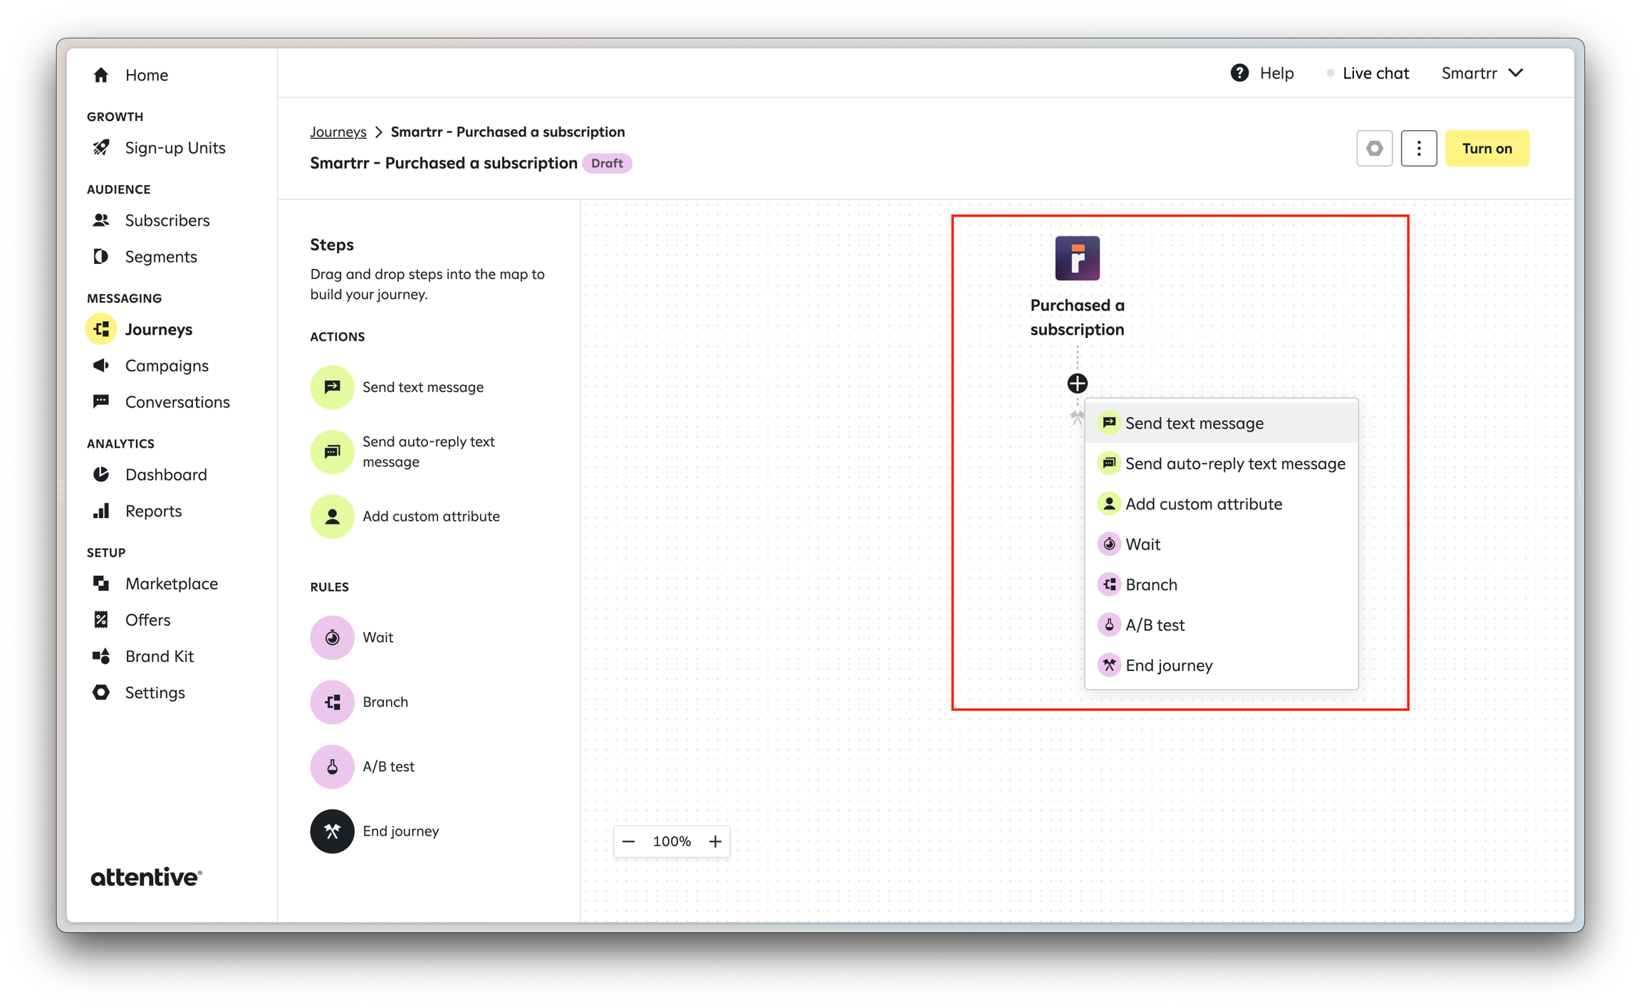Click the attentive logo

click(x=146, y=877)
